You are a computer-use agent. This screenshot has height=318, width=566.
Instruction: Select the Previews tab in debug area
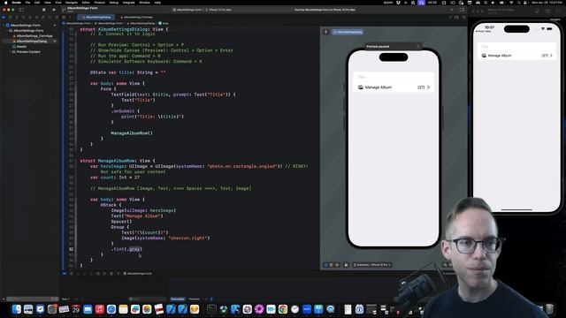[195, 299]
